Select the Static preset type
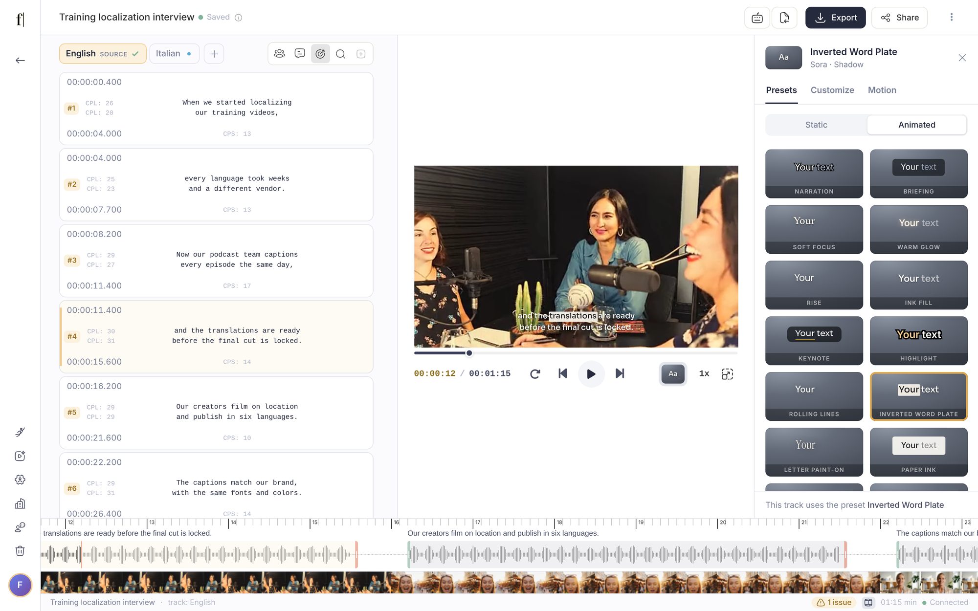Image resolution: width=978 pixels, height=611 pixels. (x=816, y=125)
